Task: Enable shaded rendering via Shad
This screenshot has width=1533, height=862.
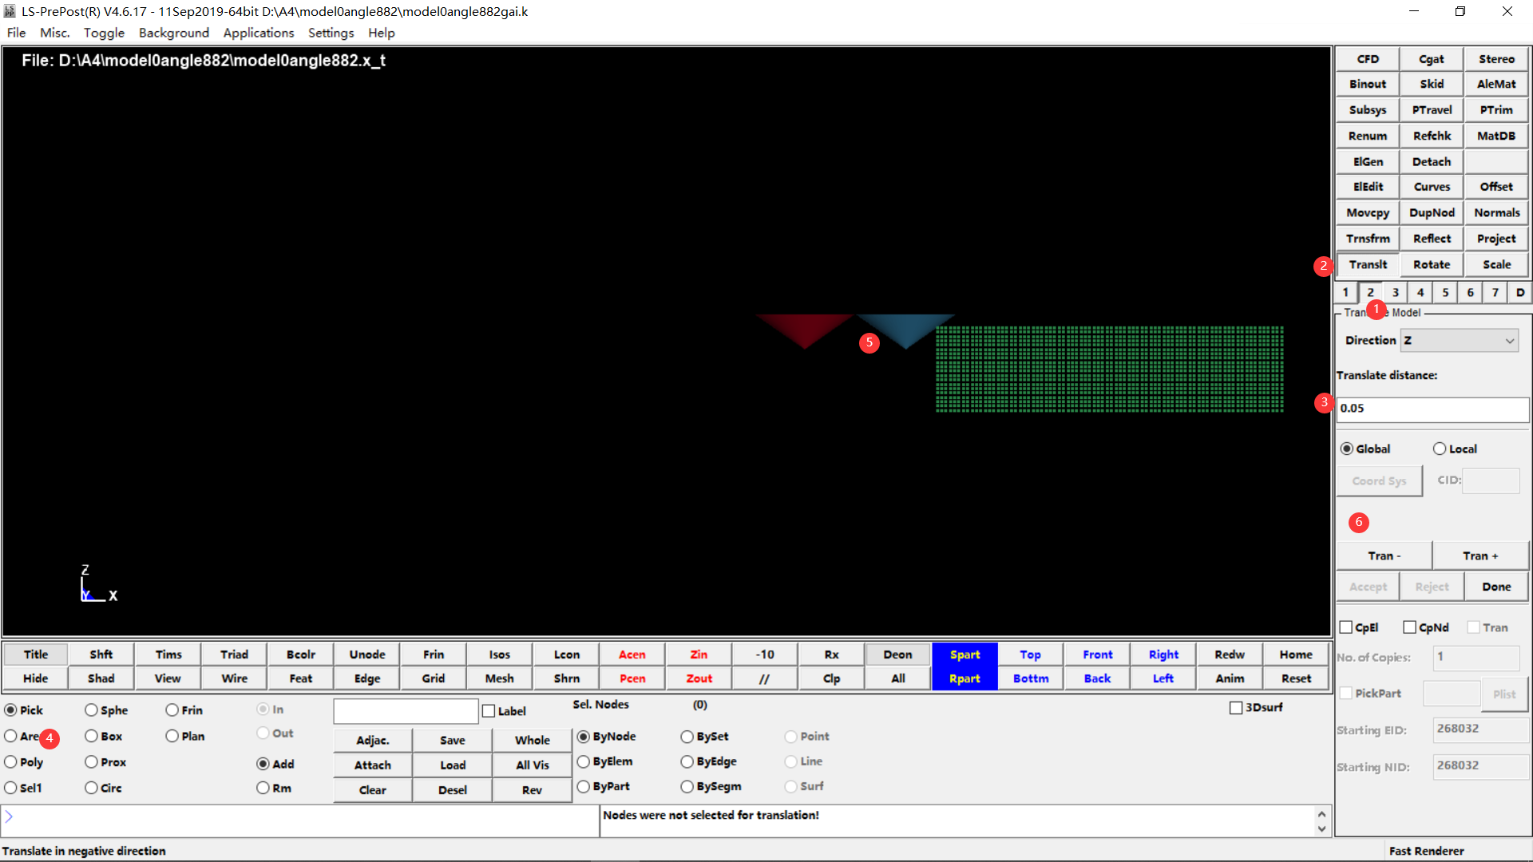Action: click(x=101, y=678)
